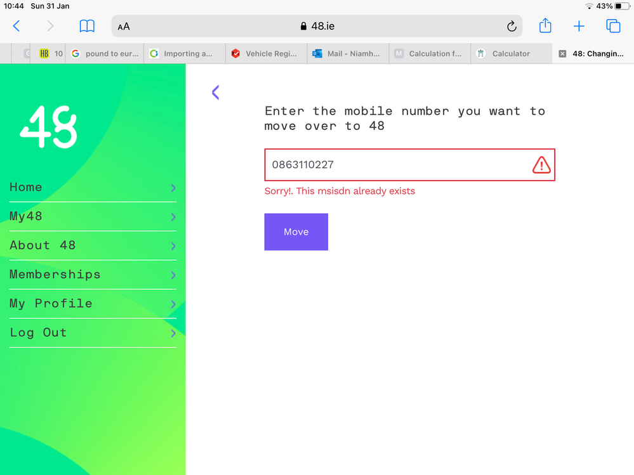Image resolution: width=634 pixels, height=475 pixels.
Task: Tap the red warning triangle icon
Action: (x=541, y=166)
